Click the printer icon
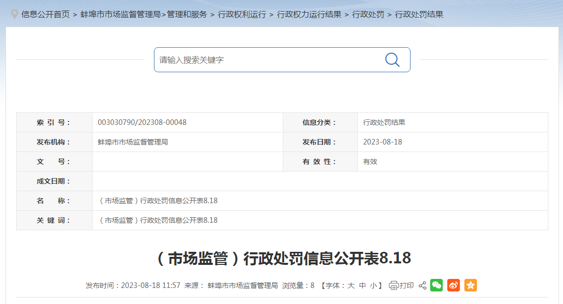This screenshot has width=563, height=304. [394, 285]
